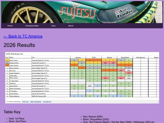
Task: Select driver cell Matan Rosenberg
Action: tap(20, 88)
